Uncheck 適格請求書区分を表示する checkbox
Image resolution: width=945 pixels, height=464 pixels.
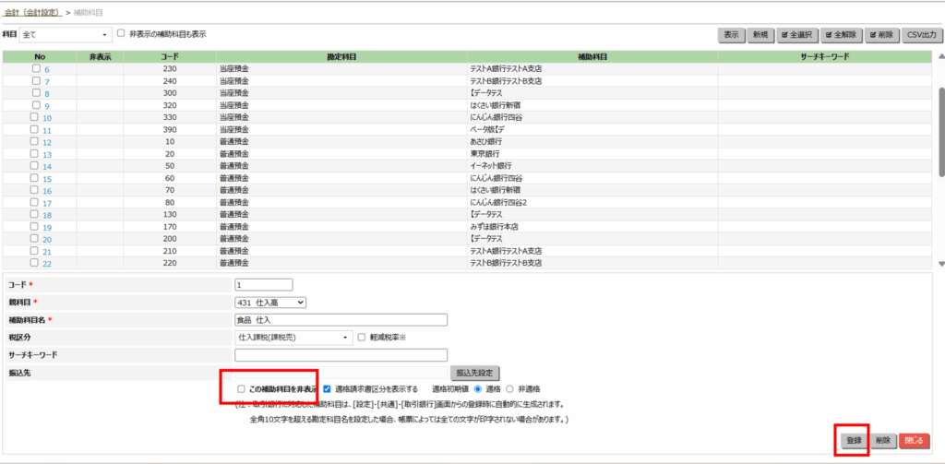point(327,388)
